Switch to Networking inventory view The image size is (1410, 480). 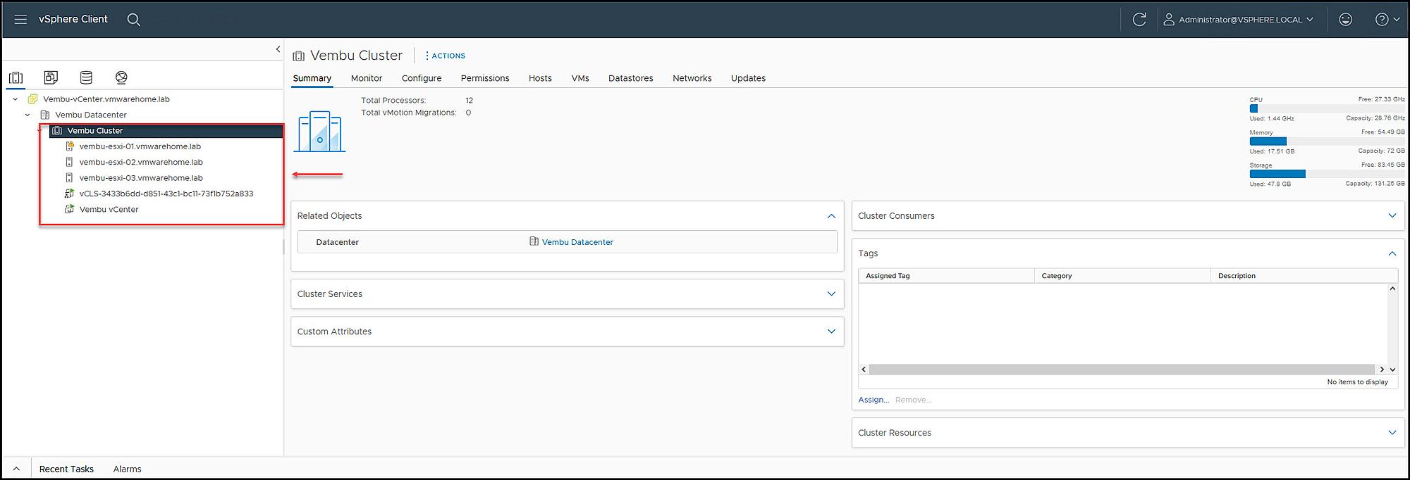point(121,77)
